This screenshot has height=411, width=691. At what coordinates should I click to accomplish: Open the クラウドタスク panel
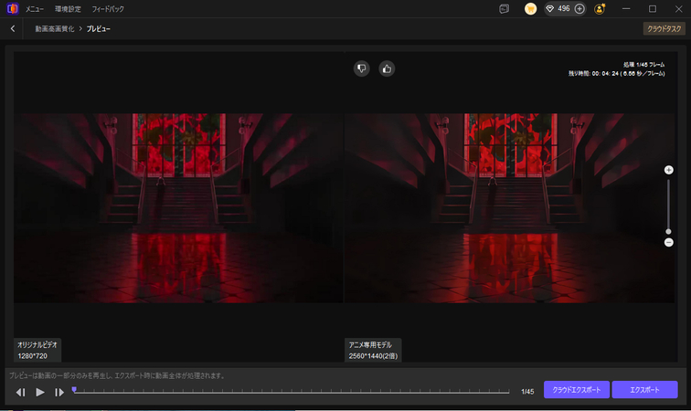[x=664, y=29]
